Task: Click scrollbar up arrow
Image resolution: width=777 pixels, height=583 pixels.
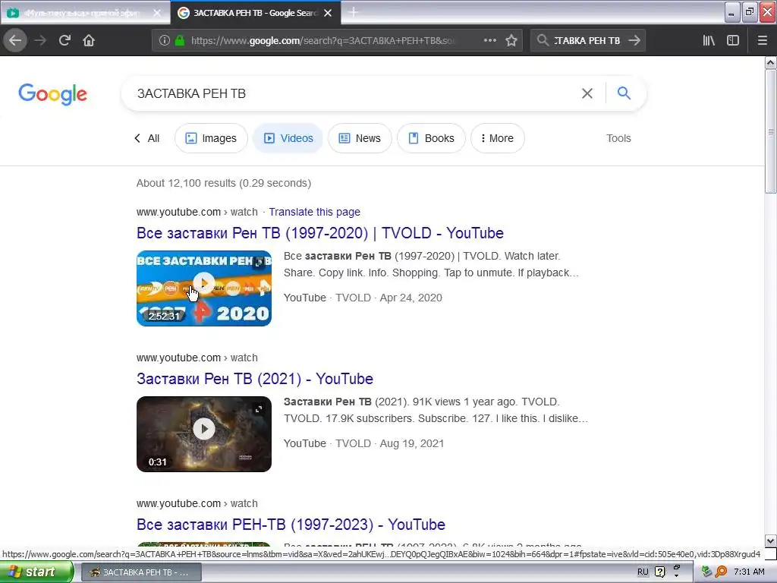Action: click(x=771, y=62)
